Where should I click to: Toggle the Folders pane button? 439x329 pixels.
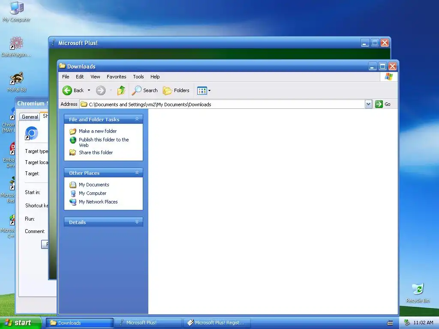point(176,90)
